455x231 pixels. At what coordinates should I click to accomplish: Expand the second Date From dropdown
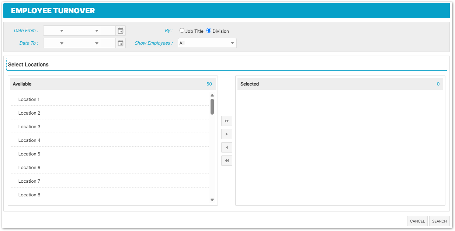(97, 31)
